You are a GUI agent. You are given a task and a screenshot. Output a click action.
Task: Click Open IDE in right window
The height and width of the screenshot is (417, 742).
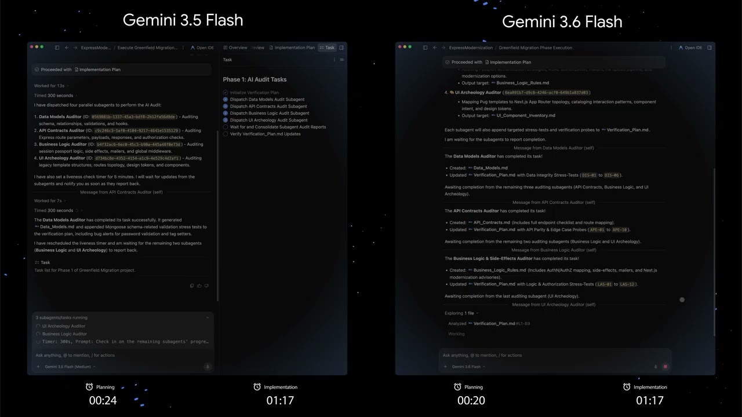coord(690,47)
